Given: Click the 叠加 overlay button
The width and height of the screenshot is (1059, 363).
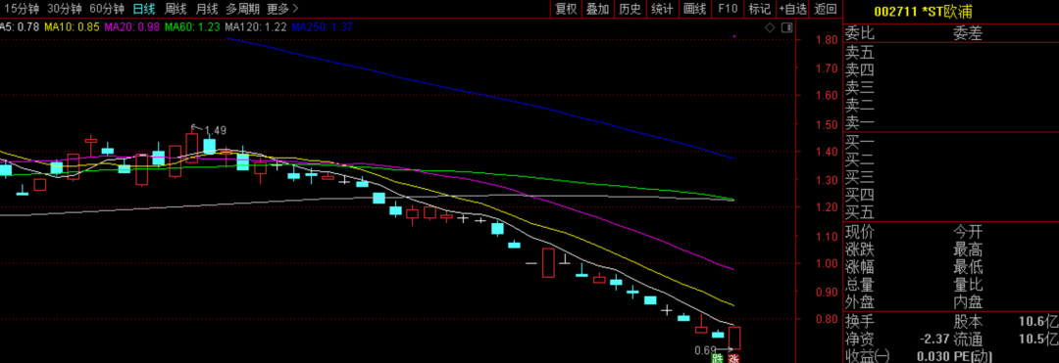Looking at the screenshot, I should tap(598, 9).
